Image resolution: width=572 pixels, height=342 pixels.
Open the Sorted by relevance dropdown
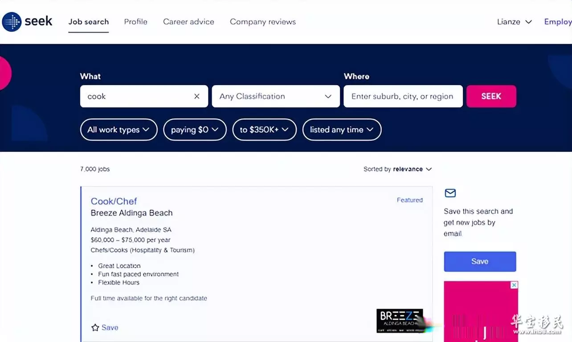398,169
